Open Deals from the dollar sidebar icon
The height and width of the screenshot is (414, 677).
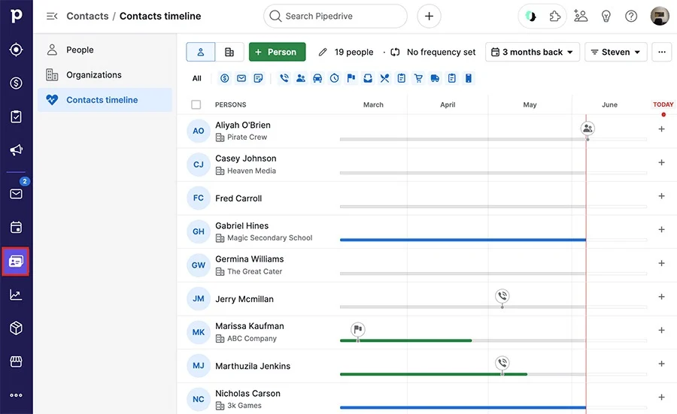click(x=16, y=83)
